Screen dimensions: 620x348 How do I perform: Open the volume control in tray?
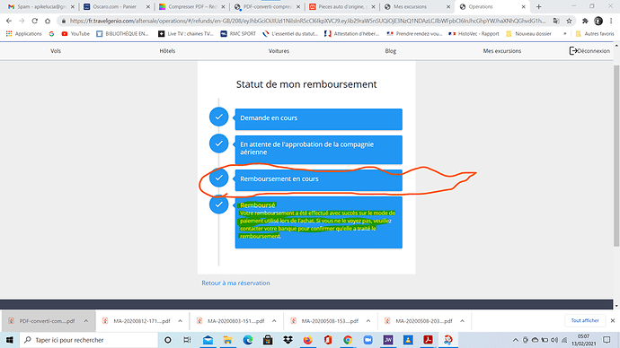[x=554, y=340]
